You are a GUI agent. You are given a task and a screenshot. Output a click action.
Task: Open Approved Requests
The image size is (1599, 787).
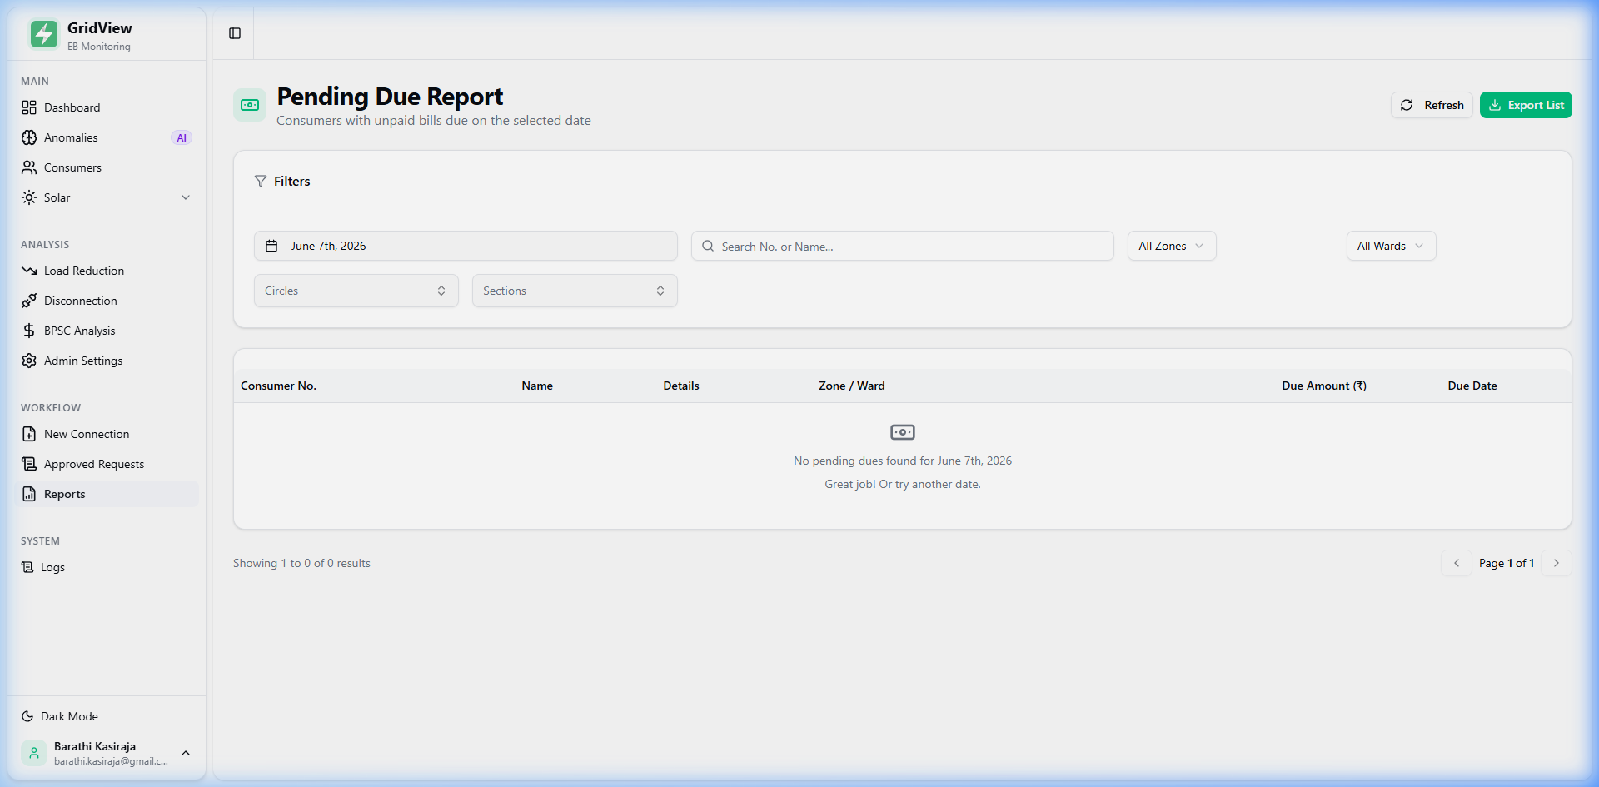pyautogui.click(x=107, y=464)
